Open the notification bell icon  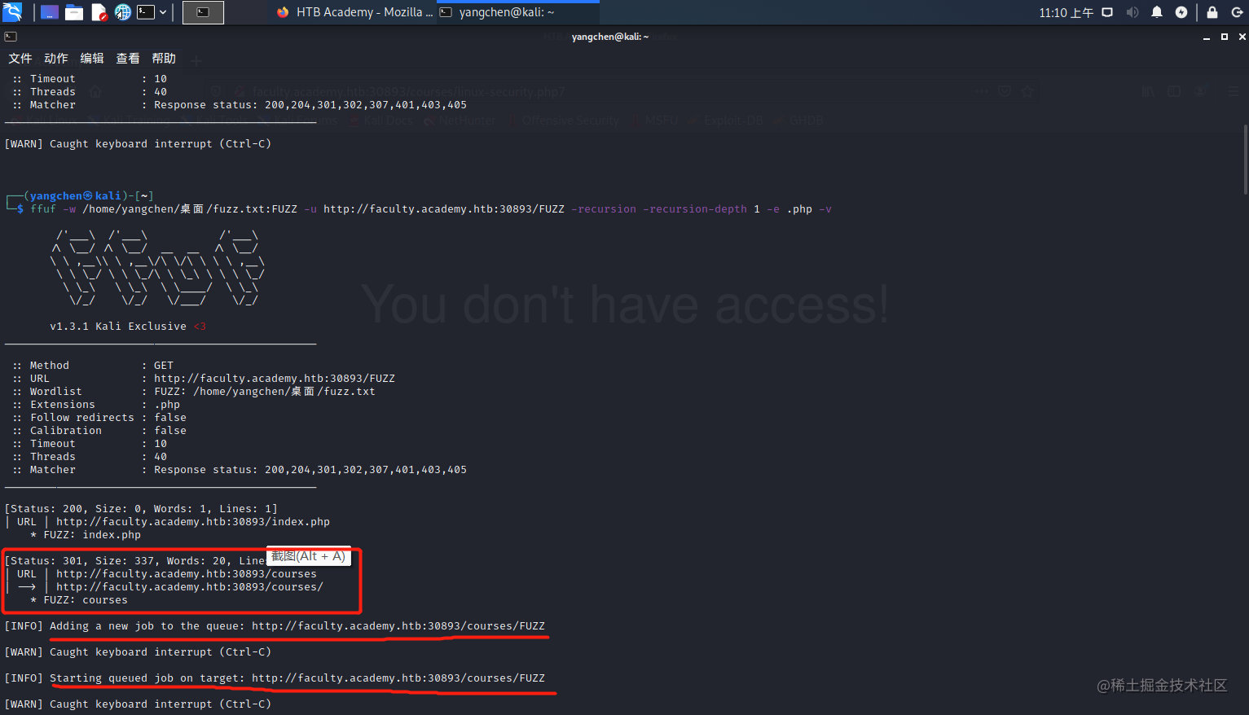point(1157,12)
